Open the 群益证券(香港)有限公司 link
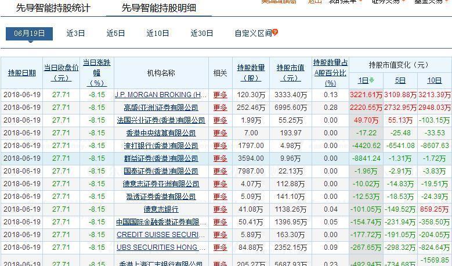452x266 pixels. click(161, 158)
